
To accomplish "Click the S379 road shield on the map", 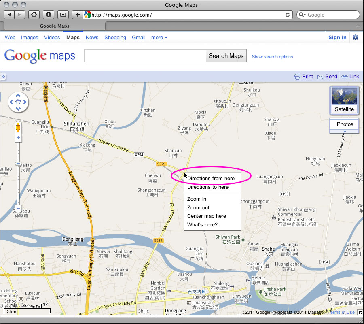I will 161,164.
